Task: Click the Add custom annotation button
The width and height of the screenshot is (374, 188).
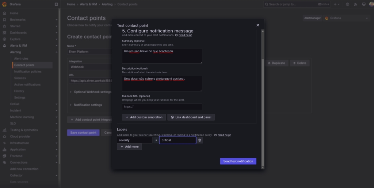Action: tap(144, 117)
